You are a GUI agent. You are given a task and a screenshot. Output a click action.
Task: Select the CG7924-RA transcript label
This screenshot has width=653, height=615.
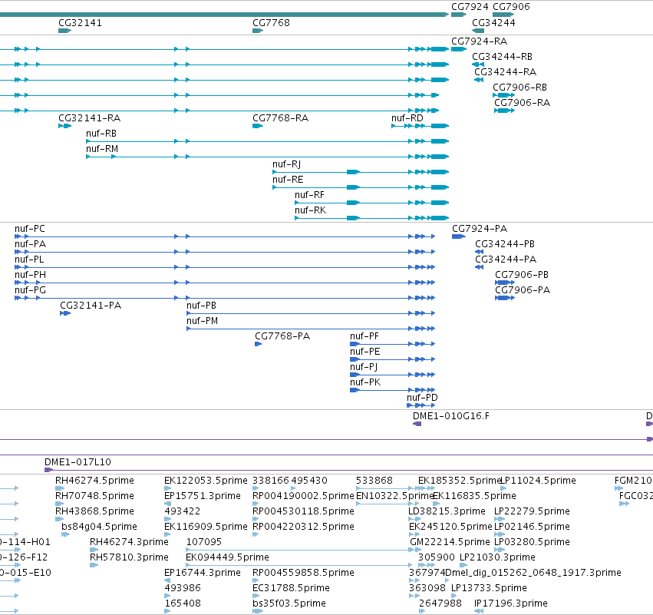480,41
